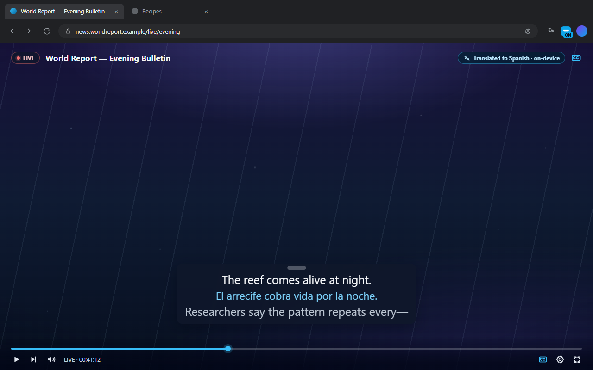Click the seek bar's progress thumb
Image resolution: width=593 pixels, height=370 pixels.
click(x=228, y=348)
